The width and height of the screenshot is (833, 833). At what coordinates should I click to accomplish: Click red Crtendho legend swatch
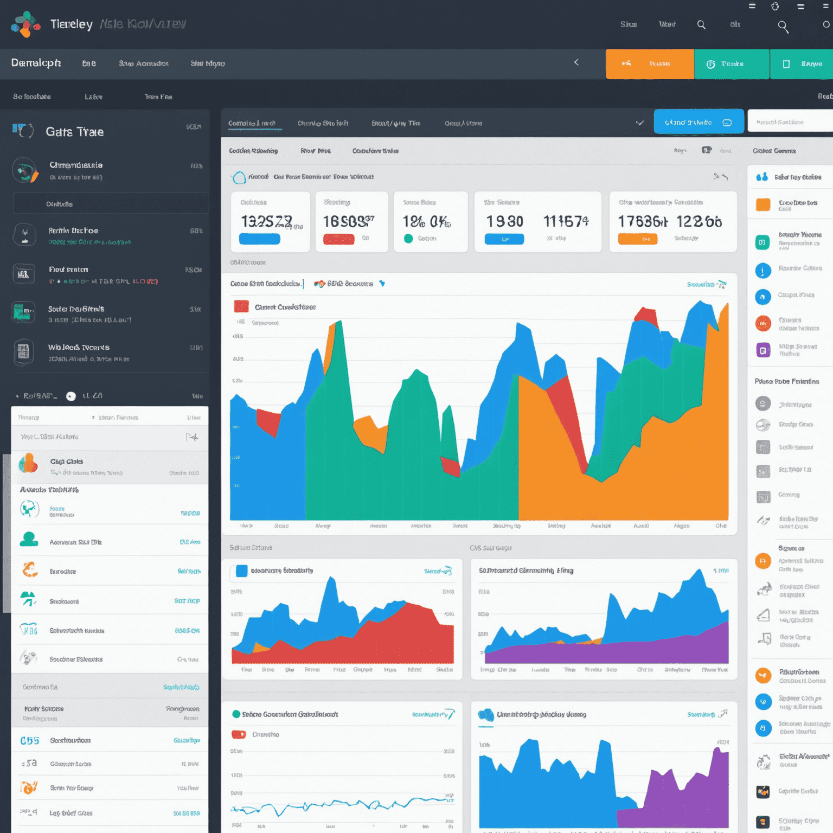click(239, 734)
